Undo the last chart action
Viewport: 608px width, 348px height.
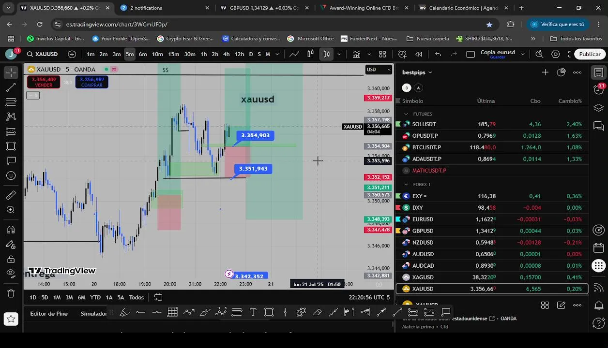[x=438, y=54]
